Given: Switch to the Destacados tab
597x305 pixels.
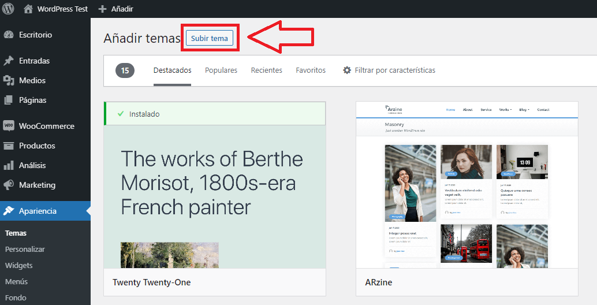Looking at the screenshot, I should click(x=172, y=70).
